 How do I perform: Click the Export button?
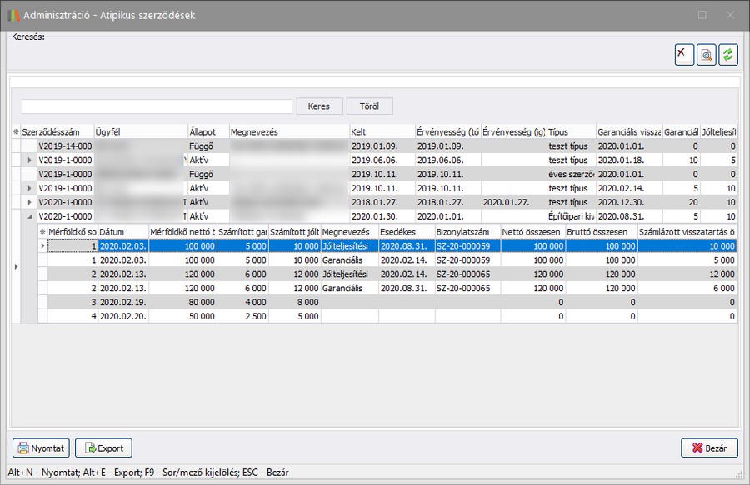point(103,448)
